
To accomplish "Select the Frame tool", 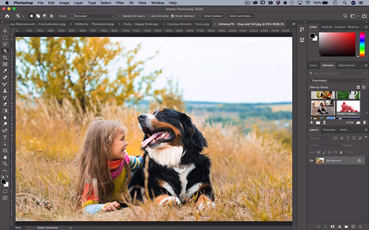I will coord(5,64).
